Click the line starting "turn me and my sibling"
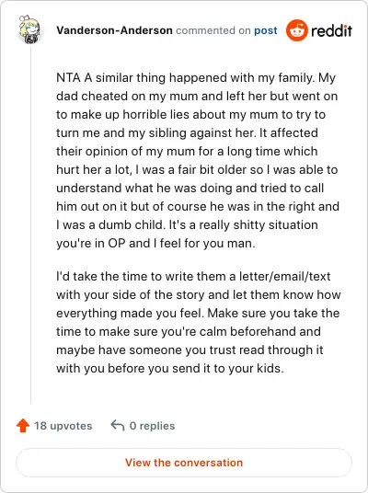The width and height of the screenshot is (368, 493). click(x=187, y=133)
